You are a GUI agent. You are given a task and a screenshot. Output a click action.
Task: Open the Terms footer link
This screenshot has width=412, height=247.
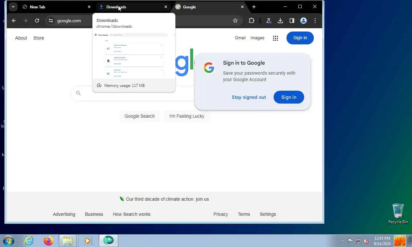pyautogui.click(x=244, y=214)
